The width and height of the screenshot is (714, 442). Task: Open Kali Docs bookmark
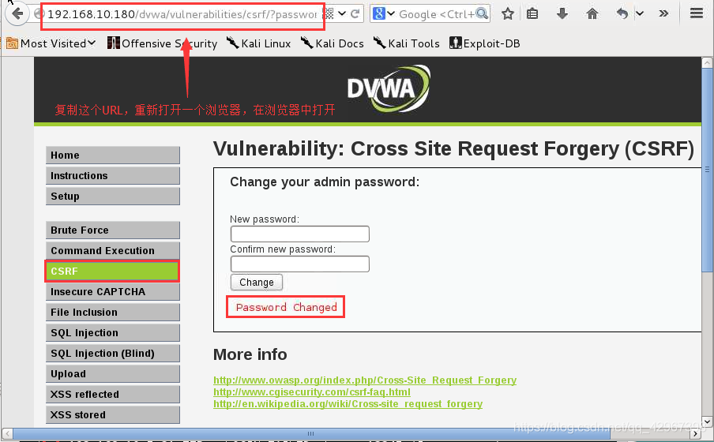[x=333, y=43]
